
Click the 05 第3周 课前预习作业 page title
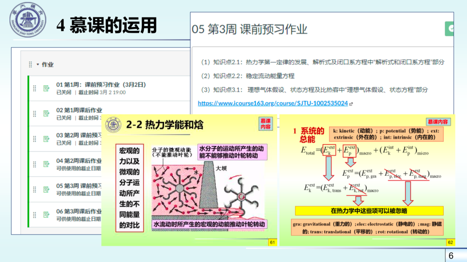click(x=249, y=29)
